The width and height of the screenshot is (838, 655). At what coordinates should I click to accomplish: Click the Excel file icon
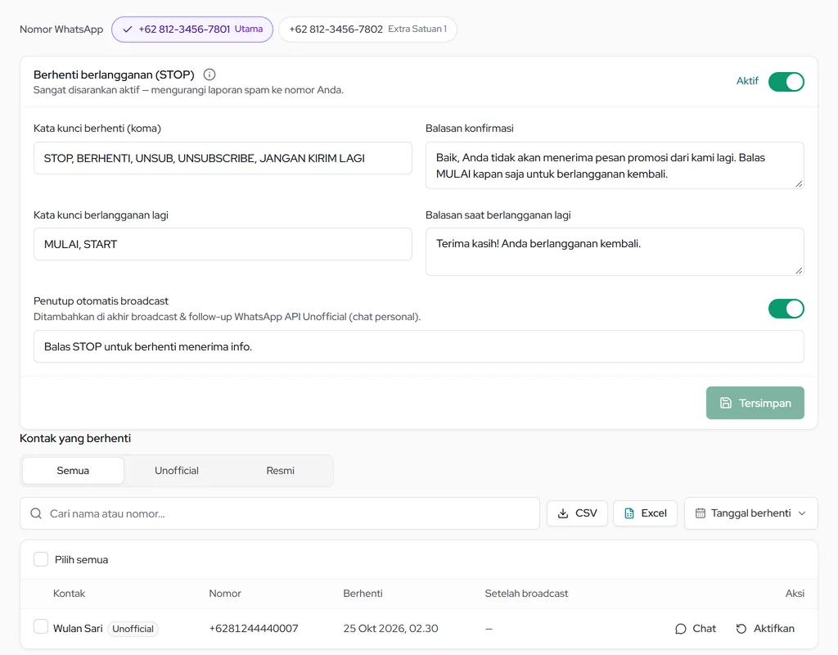(629, 513)
